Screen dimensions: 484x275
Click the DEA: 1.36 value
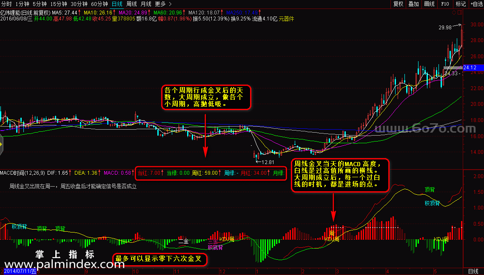point(86,173)
